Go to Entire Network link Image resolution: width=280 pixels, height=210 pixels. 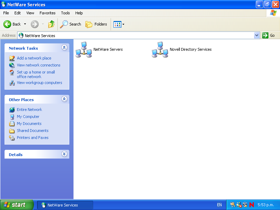pos(29,110)
